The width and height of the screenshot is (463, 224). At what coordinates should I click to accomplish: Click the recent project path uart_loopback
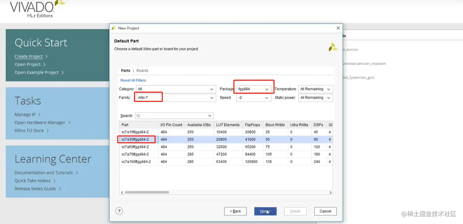pos(364,64)
